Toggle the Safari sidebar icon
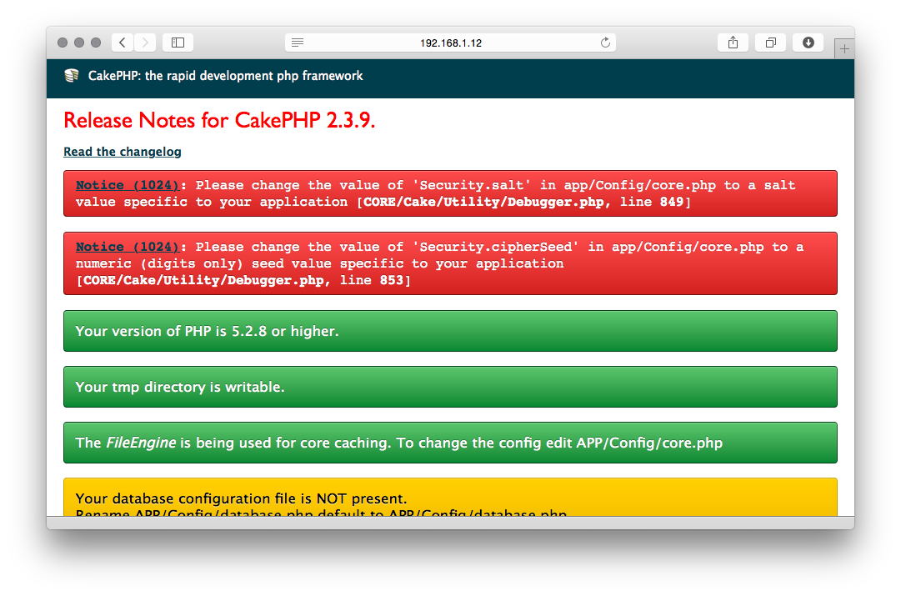This screenshot has width=901, height=596. click(178, 42)
